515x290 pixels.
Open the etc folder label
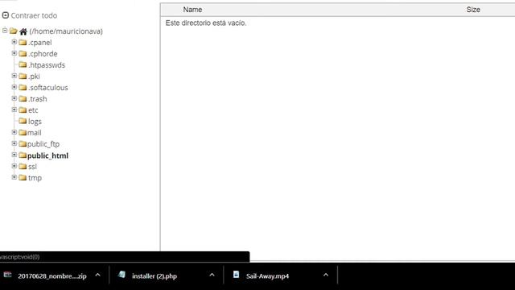(x=33, y=110)
